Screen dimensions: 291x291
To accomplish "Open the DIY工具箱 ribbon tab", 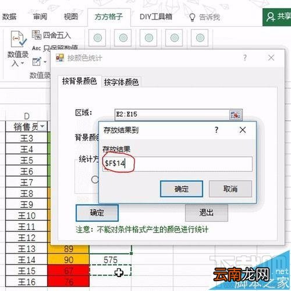I will click(x=156, y=17).
